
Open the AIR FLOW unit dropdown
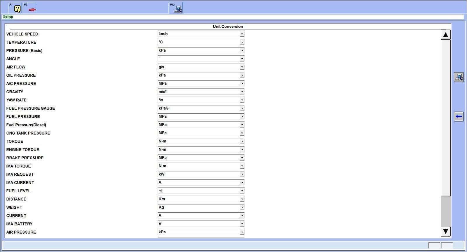click(201, 67)
